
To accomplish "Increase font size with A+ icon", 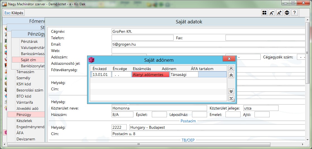I will pos(279,13).
